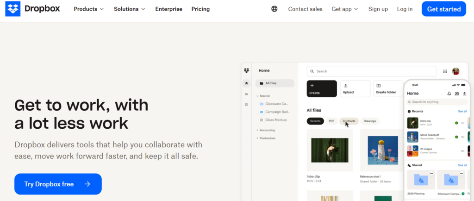Open the apps grid icon beside Search
This screenshot has width=474, height=201.
tap(445, 71)
